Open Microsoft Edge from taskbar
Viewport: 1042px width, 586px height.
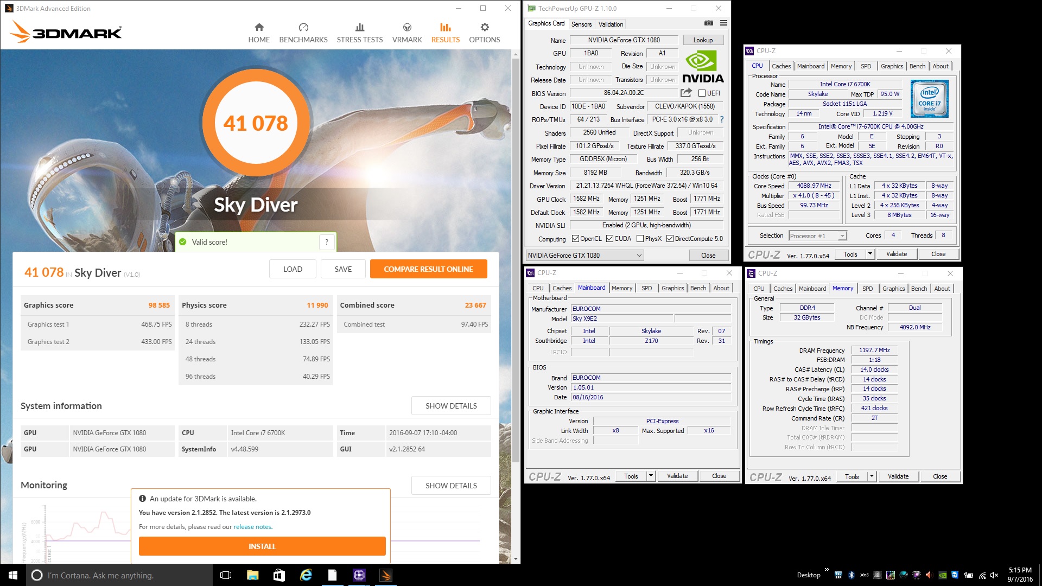[306, 575]
